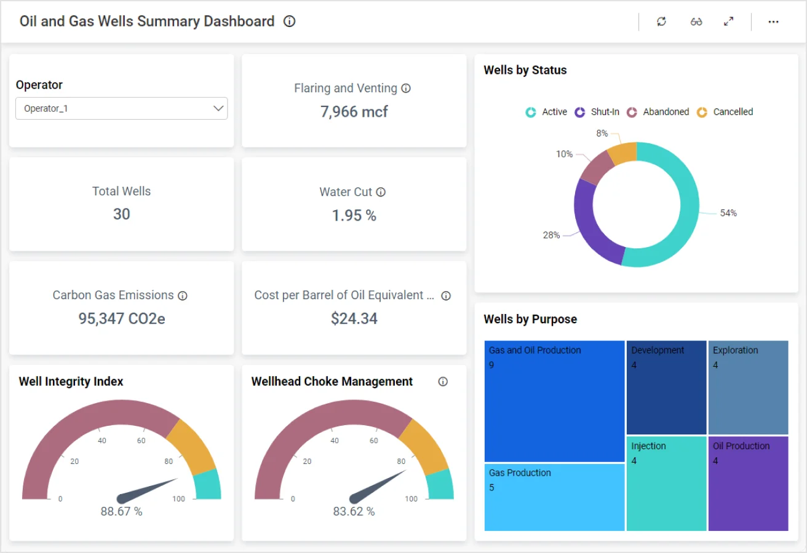Show info for Flaring and Venting

coord(406,88)
